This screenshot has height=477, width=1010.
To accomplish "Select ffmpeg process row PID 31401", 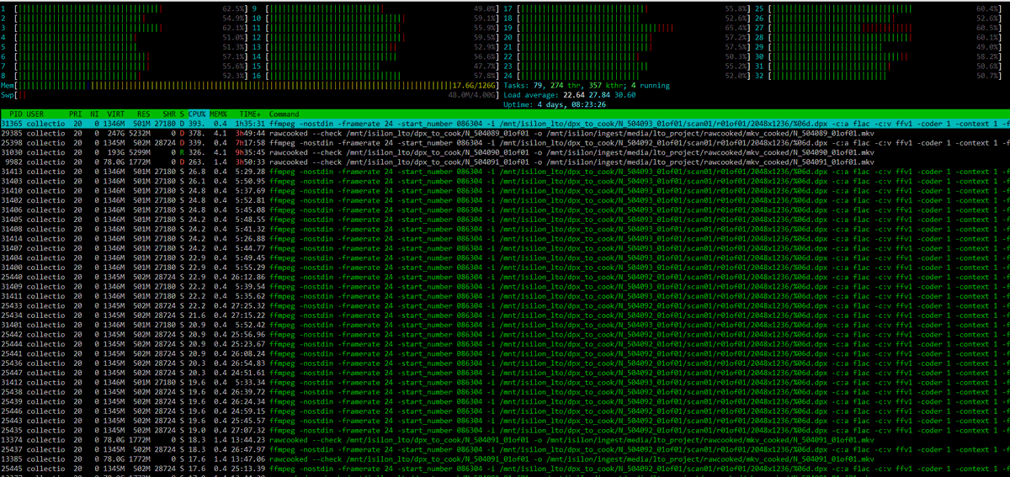I will click(505, 326).
